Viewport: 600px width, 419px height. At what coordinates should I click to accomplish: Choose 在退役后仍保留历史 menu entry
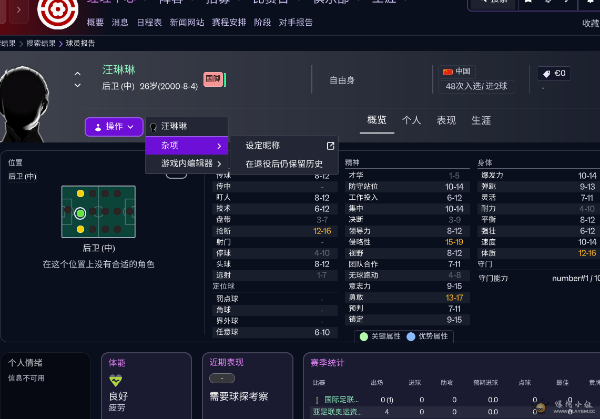tap(284, 164)
